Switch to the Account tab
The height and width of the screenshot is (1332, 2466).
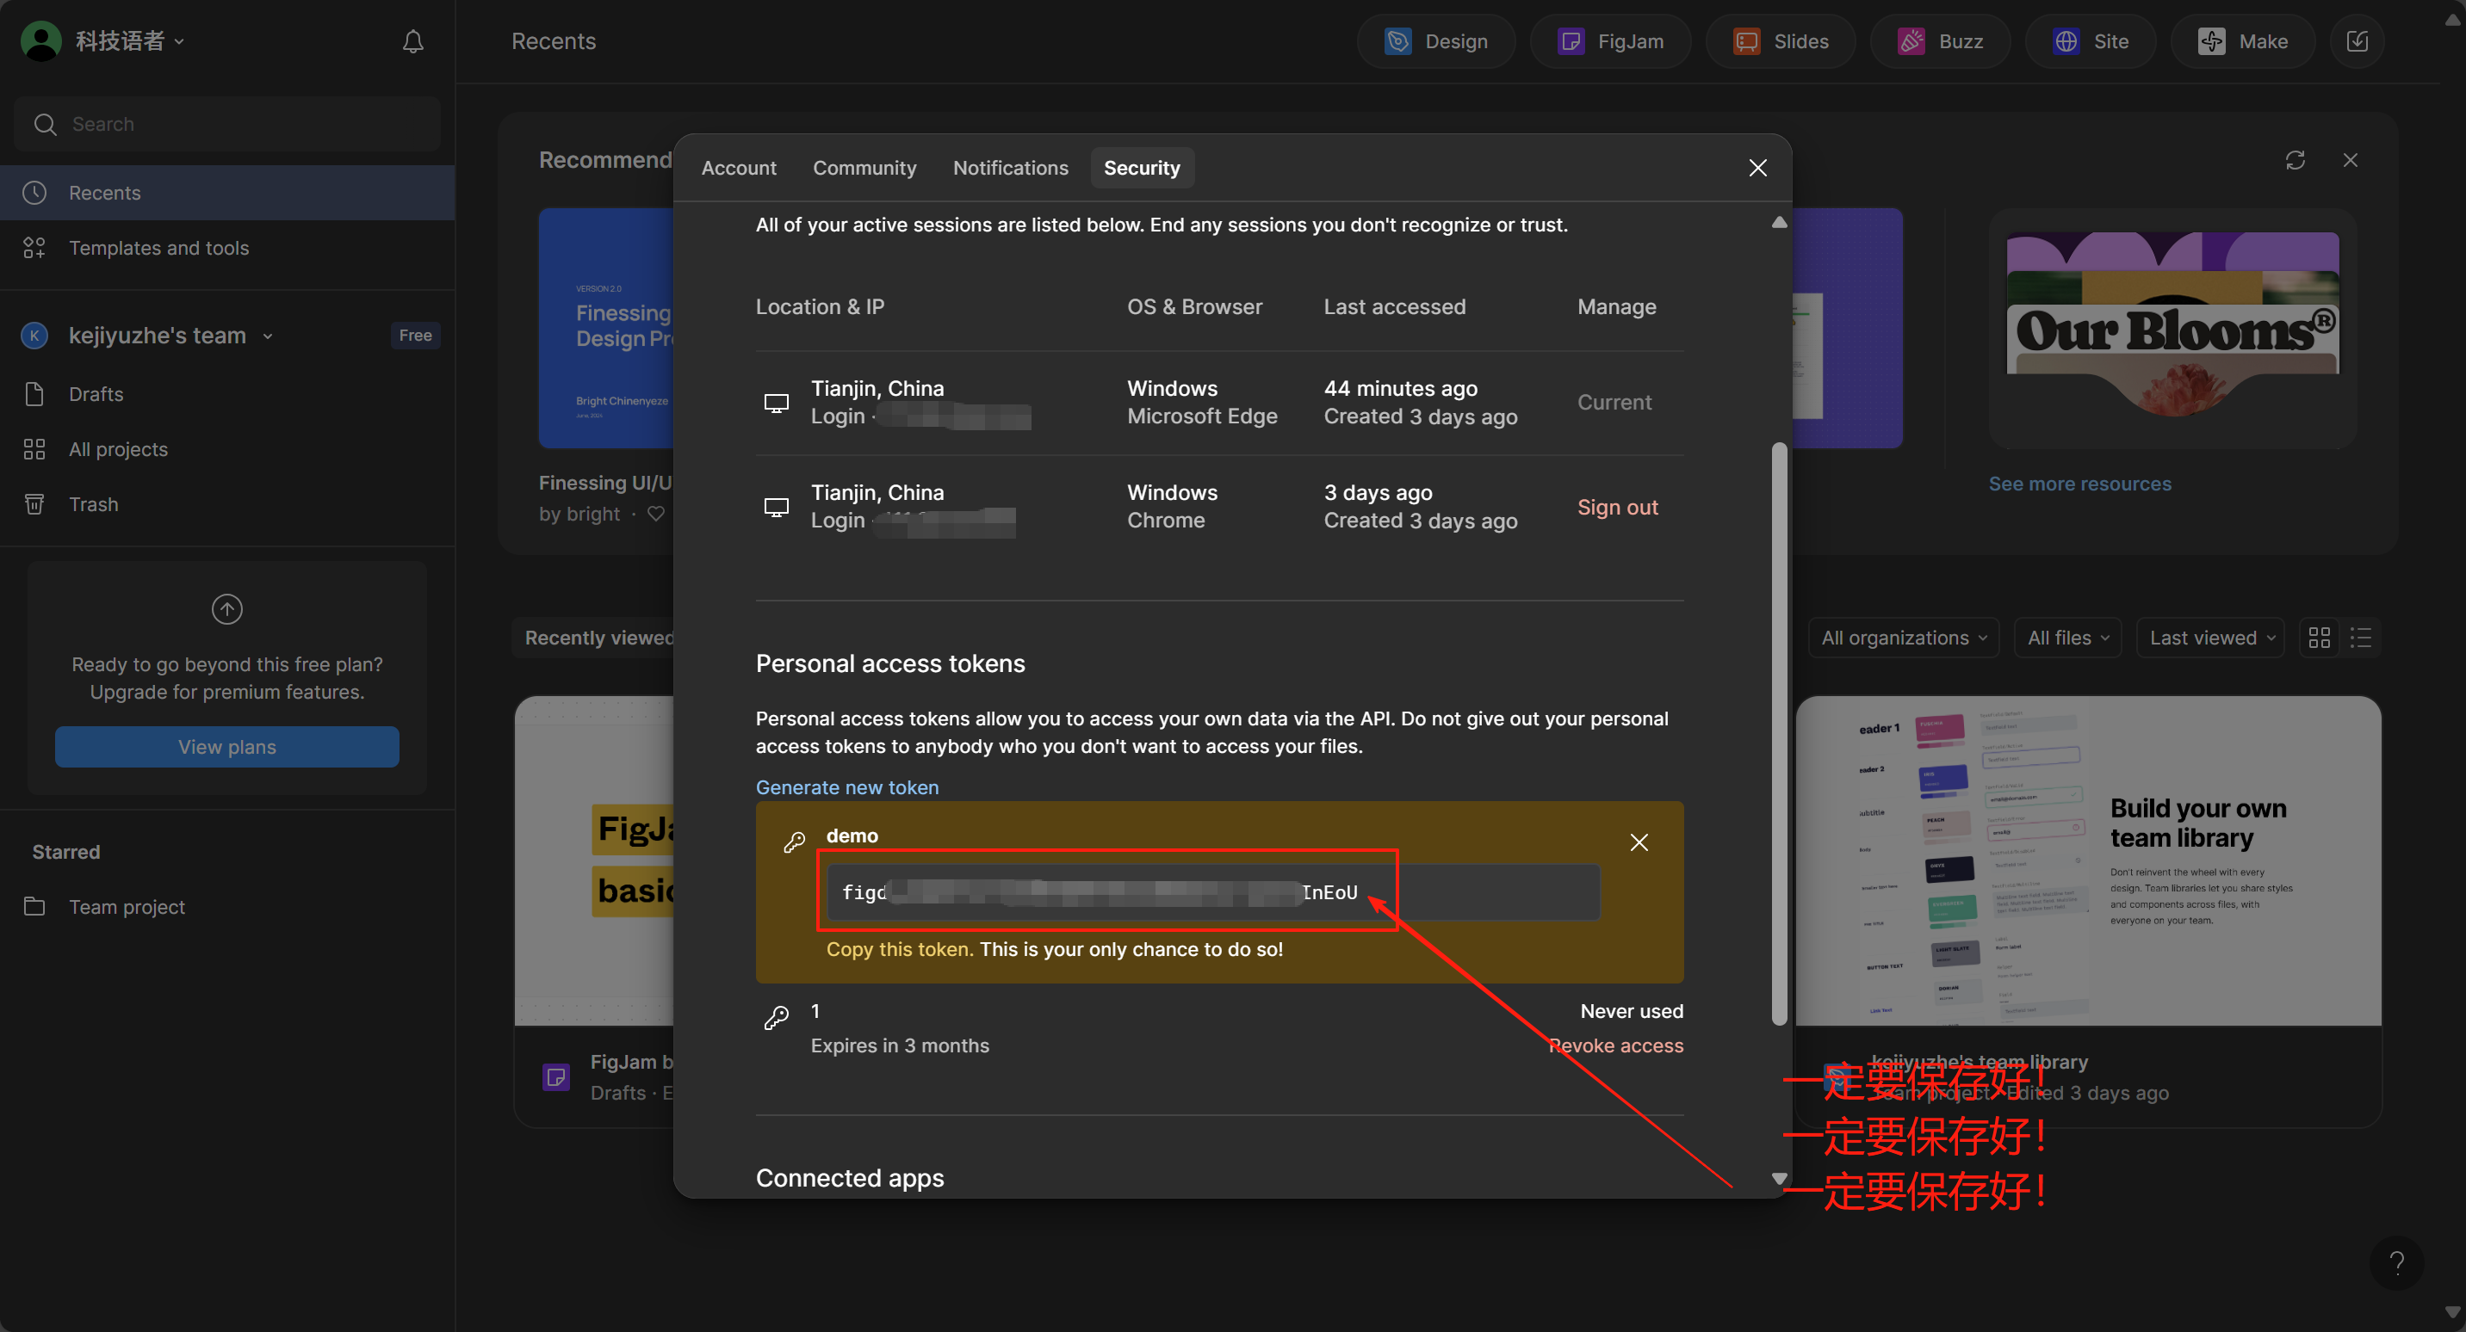coord(738,168)
